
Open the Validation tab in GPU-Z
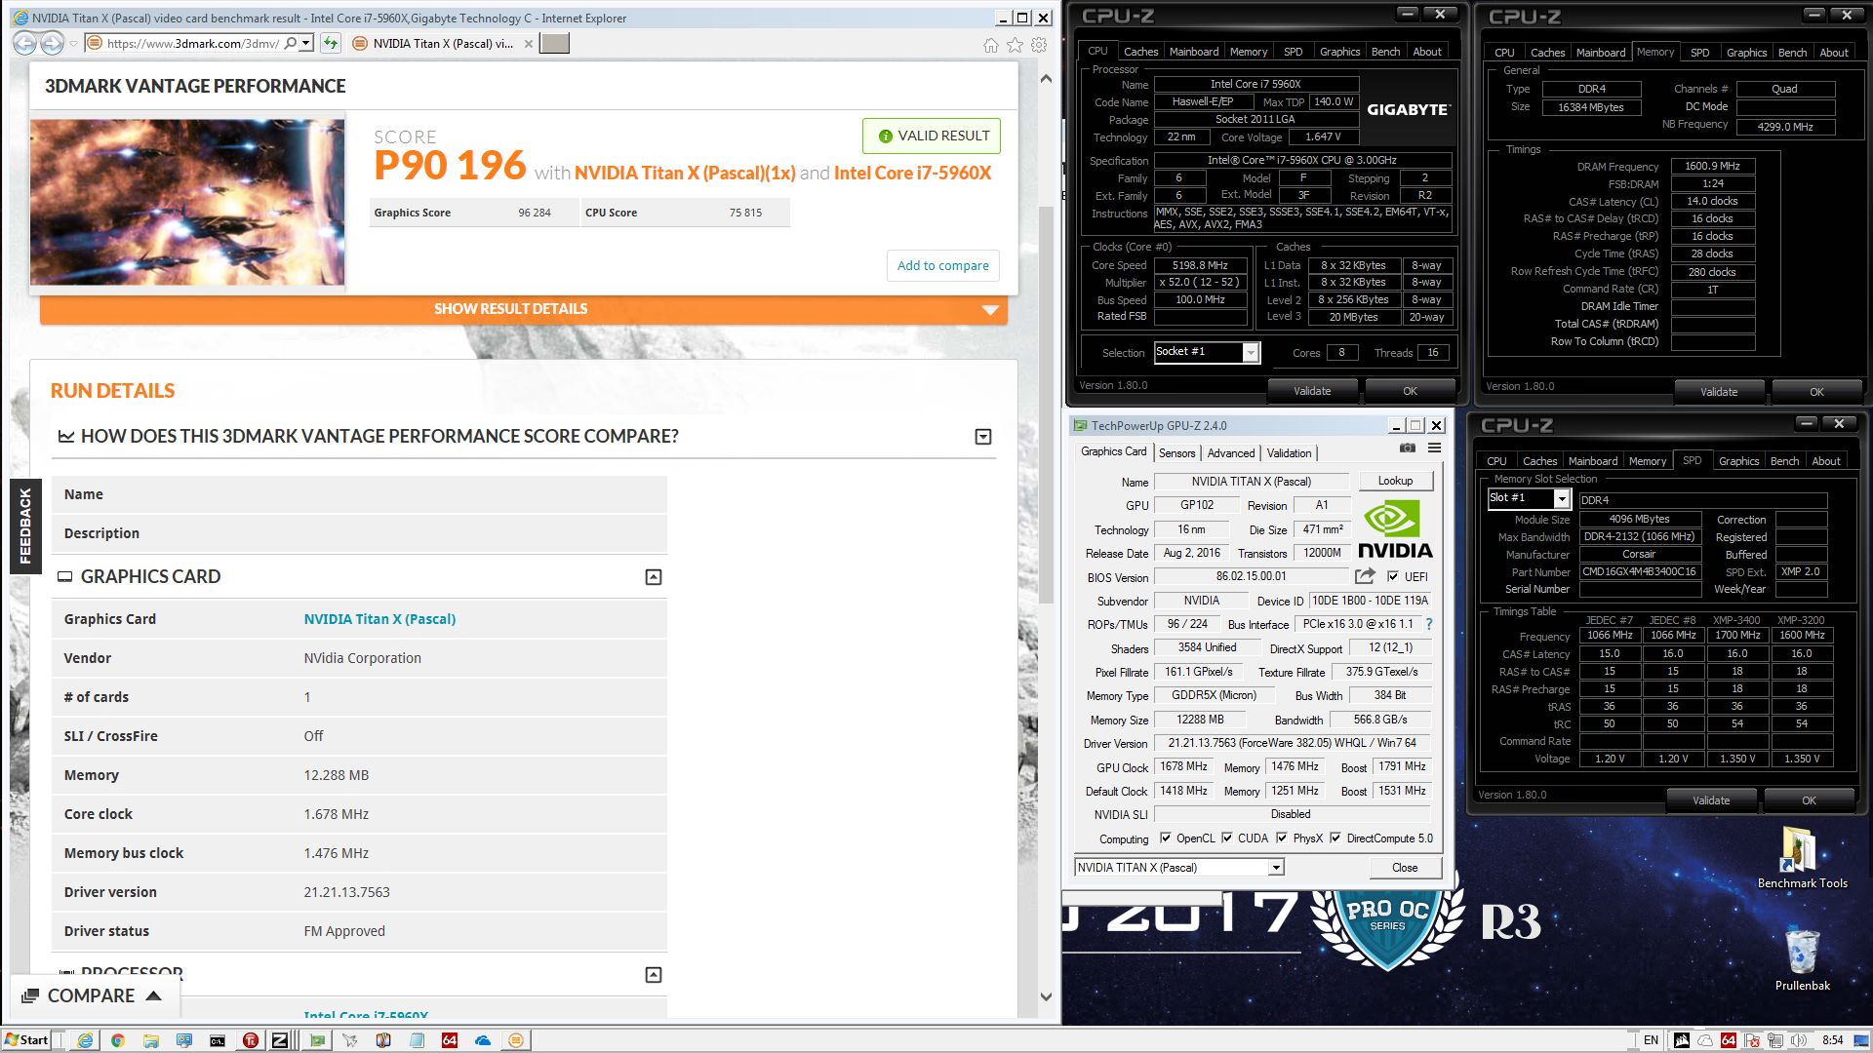coord(1289,453)
